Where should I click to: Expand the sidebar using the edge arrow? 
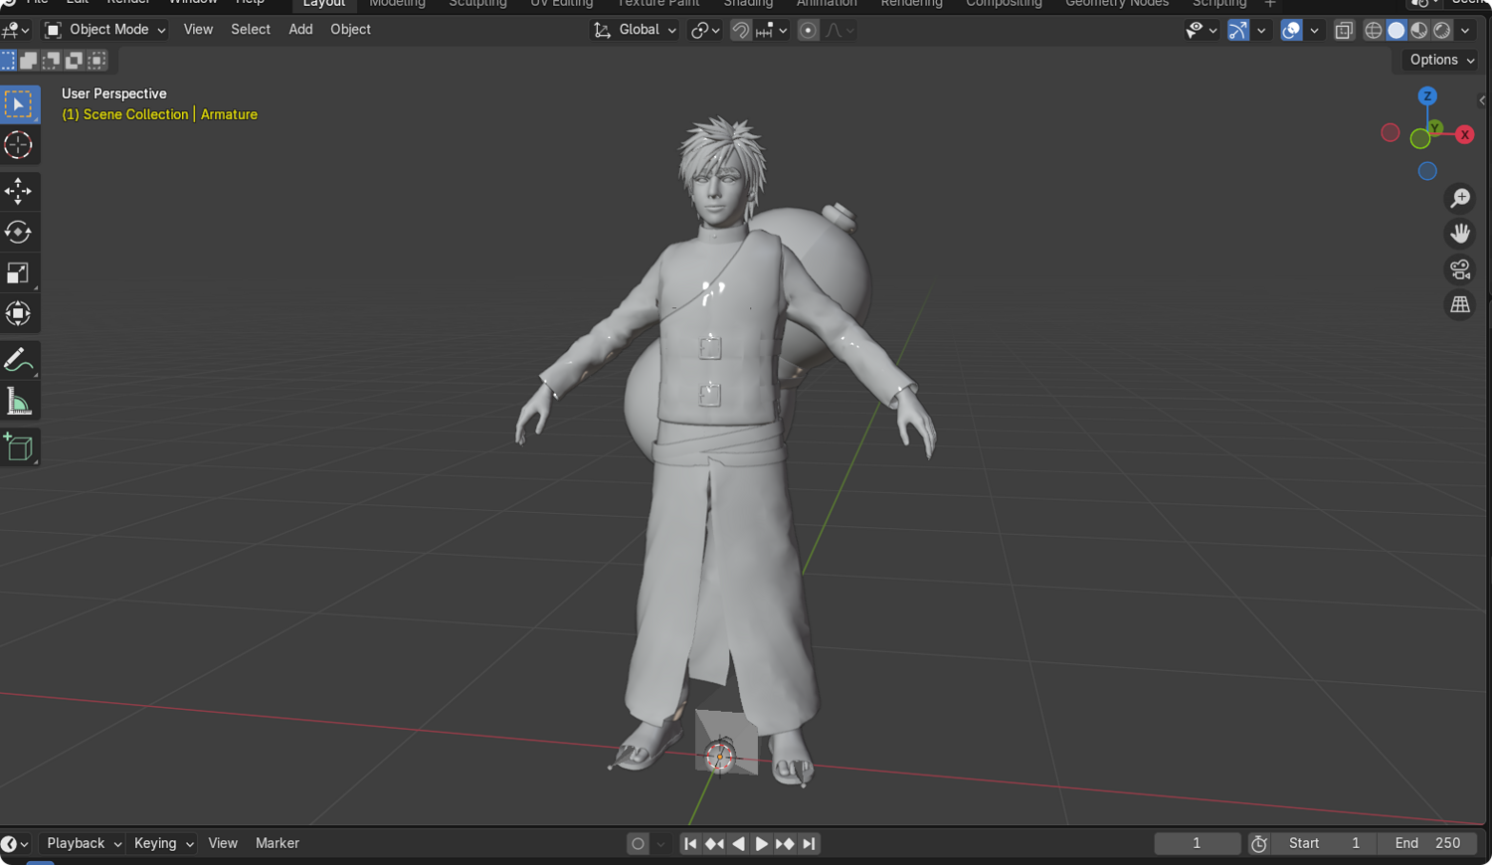(x=1482, y=100)
